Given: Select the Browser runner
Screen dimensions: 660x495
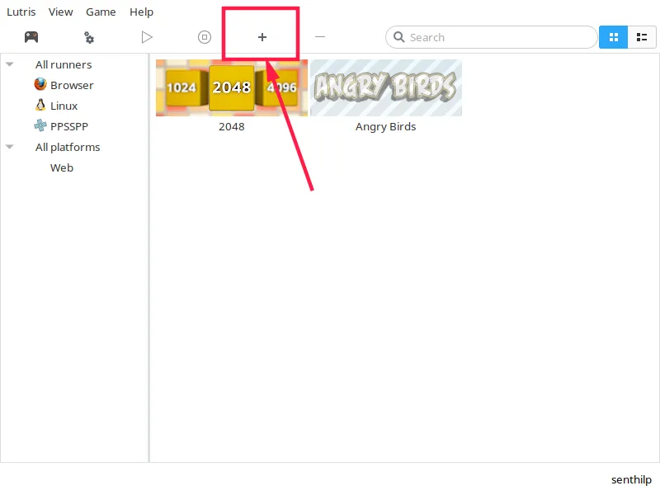Looking at the screenshot, I should click(72, 86).
